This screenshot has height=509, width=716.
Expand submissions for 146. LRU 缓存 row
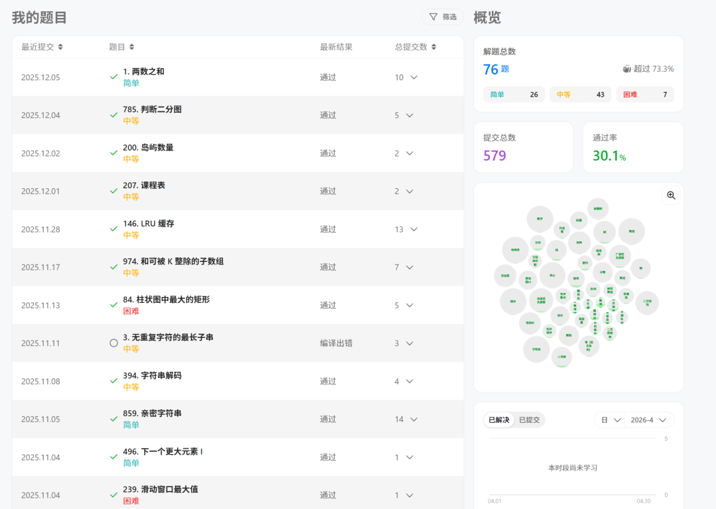point(414,229)
